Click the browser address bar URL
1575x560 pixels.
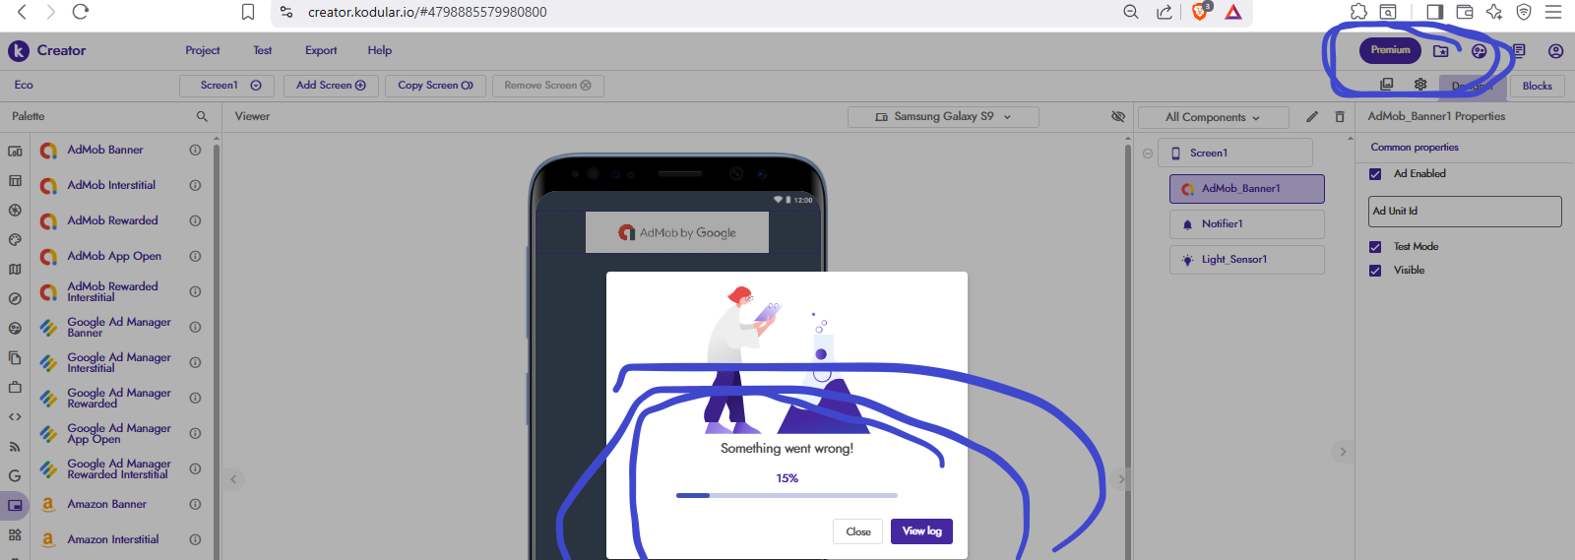pyautogui.click(x=427, y=12)
